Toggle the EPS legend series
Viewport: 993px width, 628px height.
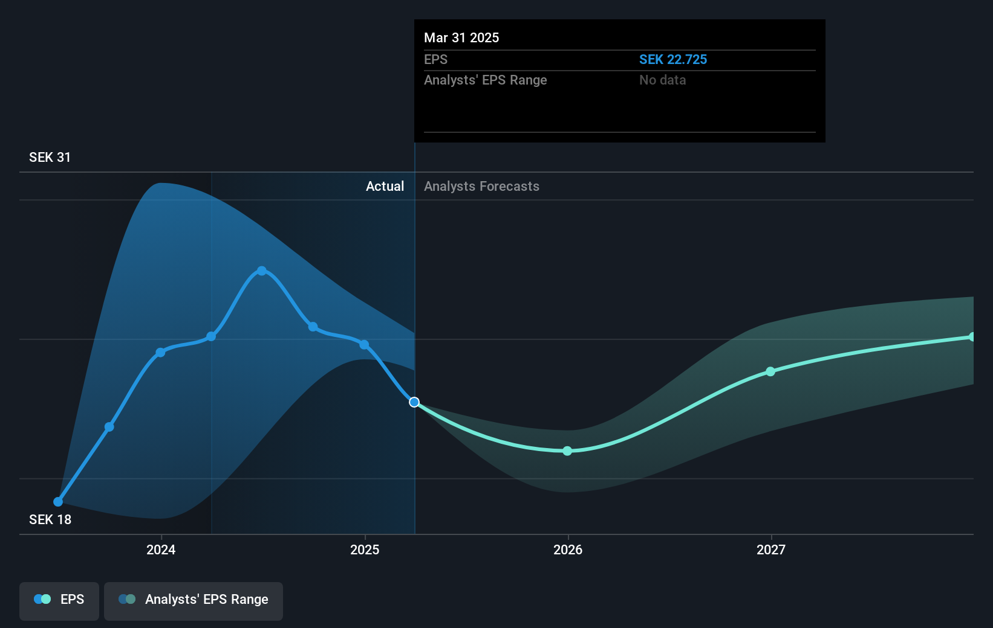click(x=59, y=600)
